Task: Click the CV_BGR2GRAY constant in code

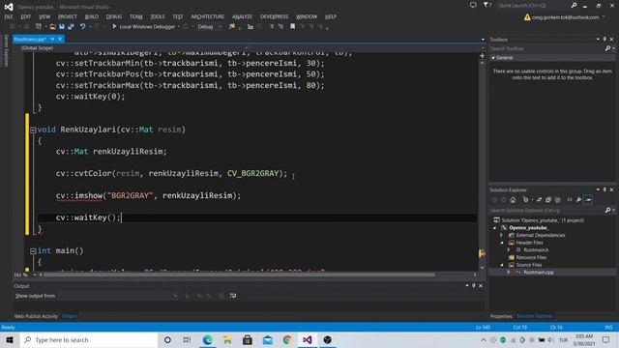Action: [x=252, y=174]
